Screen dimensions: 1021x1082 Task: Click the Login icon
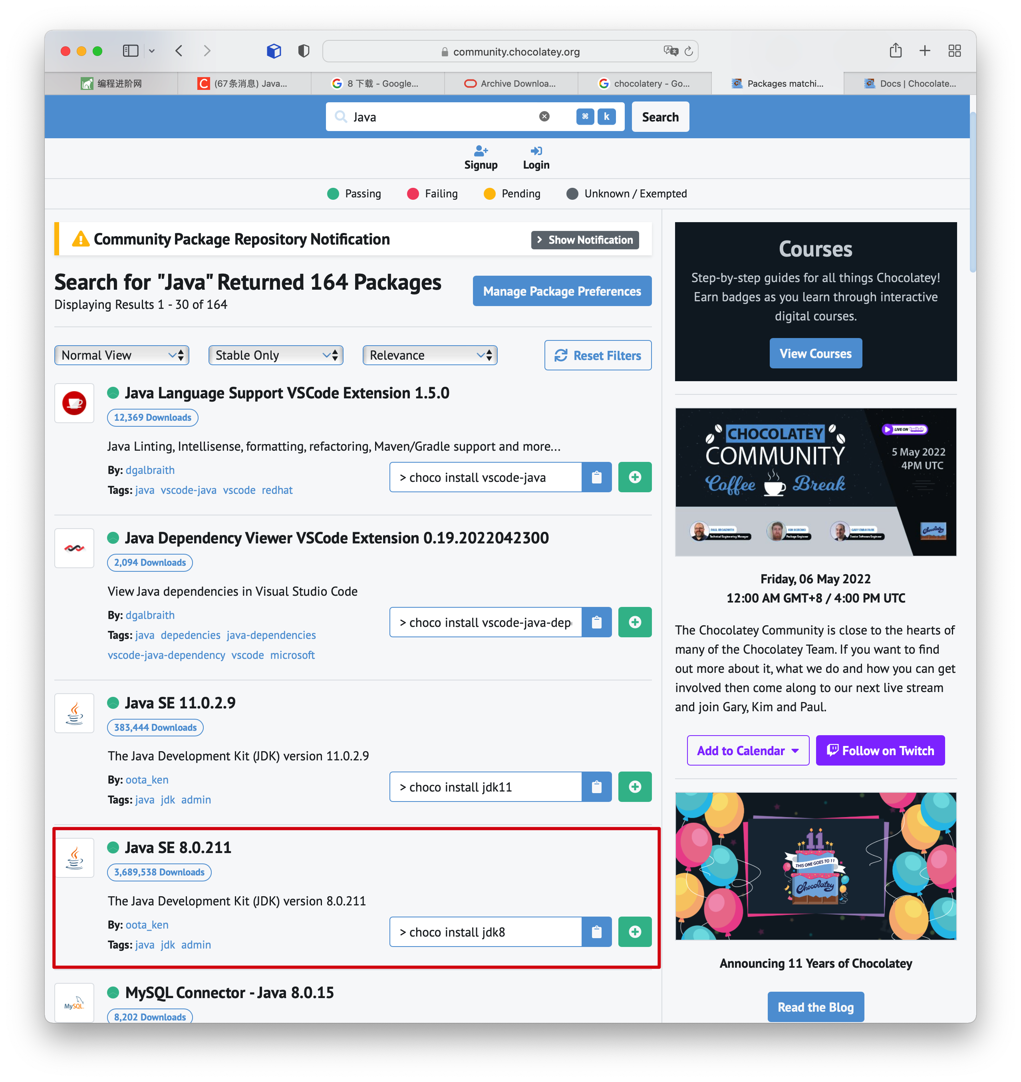coord(536,151)
